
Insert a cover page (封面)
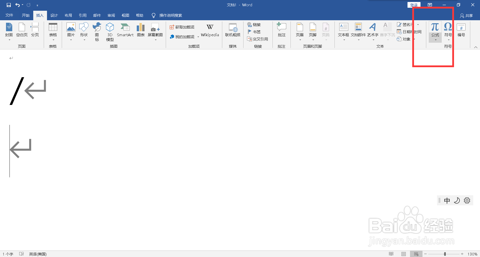(x=9, y=30)
